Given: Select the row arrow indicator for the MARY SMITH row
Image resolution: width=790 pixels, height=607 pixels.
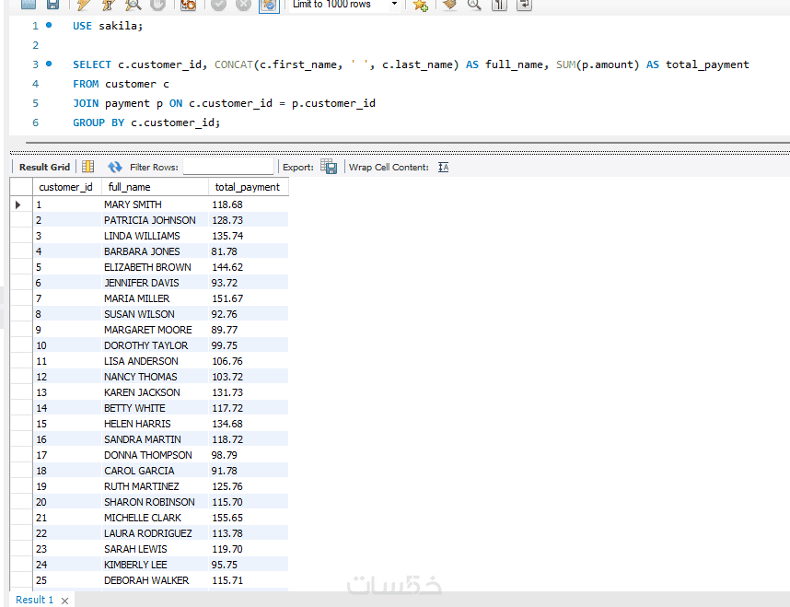Looking at the screenshot, I should point(18,204).
